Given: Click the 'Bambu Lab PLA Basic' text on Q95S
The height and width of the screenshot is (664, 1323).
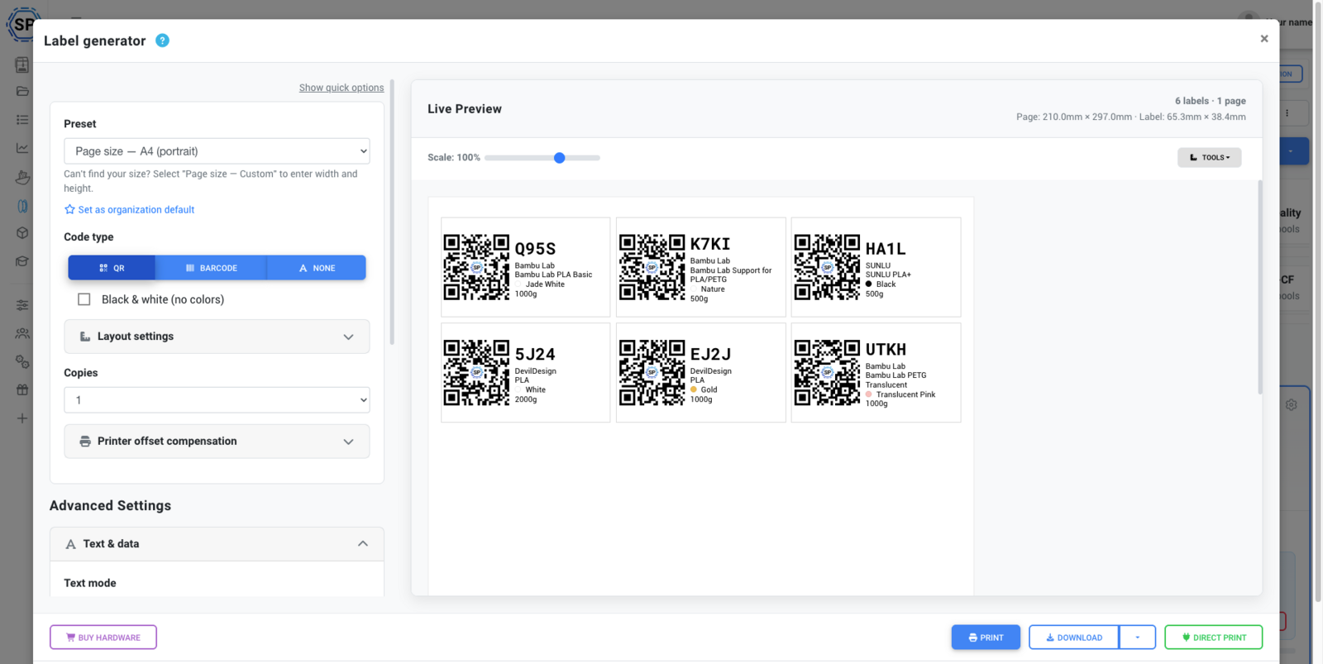Looking at the screenshot, I should (x=554, y=275).
